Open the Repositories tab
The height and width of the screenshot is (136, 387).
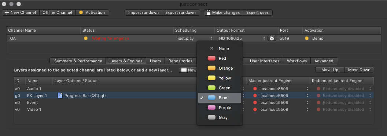(180, 61)
